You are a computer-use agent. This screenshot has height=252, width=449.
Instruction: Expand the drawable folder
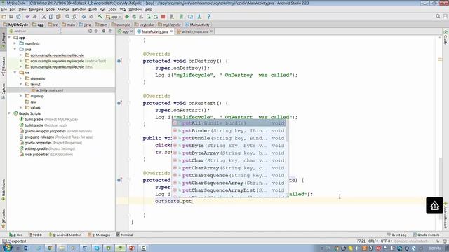[x=21, y=78]
